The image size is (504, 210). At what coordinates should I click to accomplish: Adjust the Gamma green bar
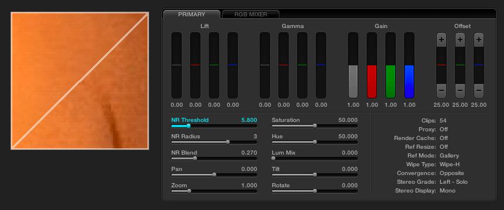(x=302, y=65)
